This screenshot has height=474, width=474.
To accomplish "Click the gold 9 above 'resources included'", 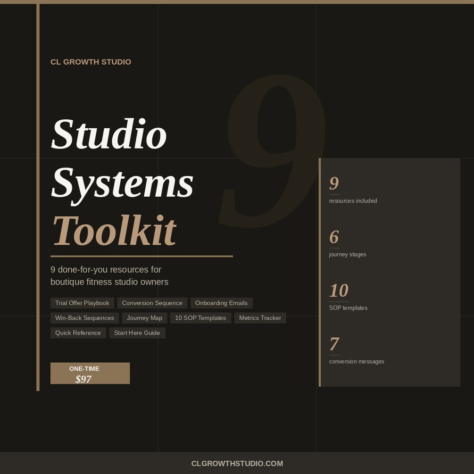I will [x=334, y=183].
